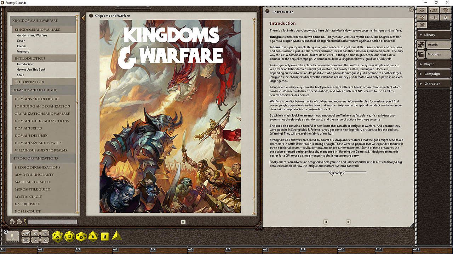The width and height of the screenshot is (453, 254).
Task: Open the ADVENTURING PARTY chapter
Action: coord(34,175)
